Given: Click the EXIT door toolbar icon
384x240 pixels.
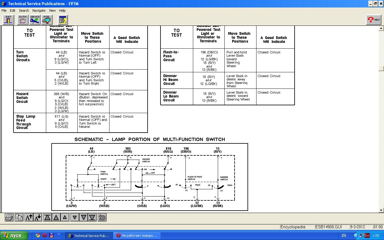Looking at the screenshot, I should point(8,20).
